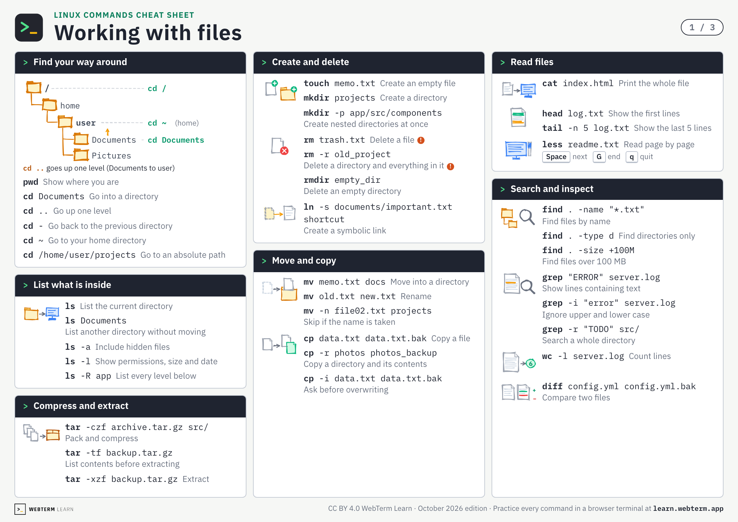Click the terminal prompt logo icon
This screenshot has width=738, height=522.
coord(29,28)
